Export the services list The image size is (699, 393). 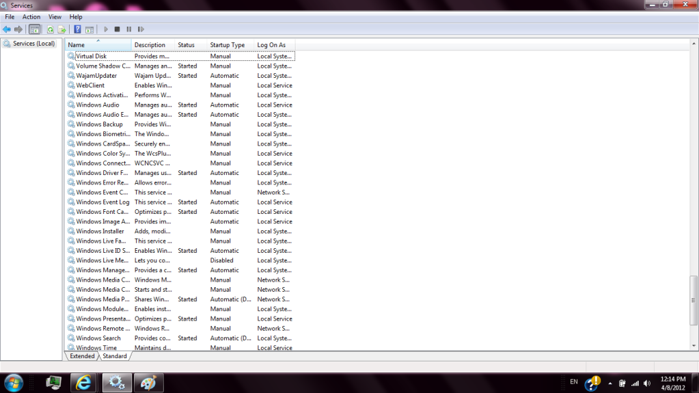pyautogui.click(x=62, y=29)
